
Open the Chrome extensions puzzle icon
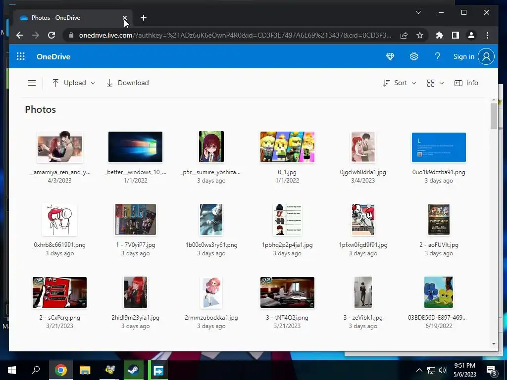tap(440, 35)
